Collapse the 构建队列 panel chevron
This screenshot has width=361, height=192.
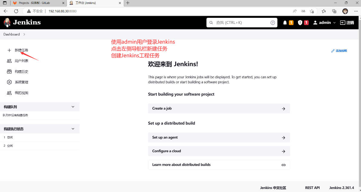coord(73,107)
